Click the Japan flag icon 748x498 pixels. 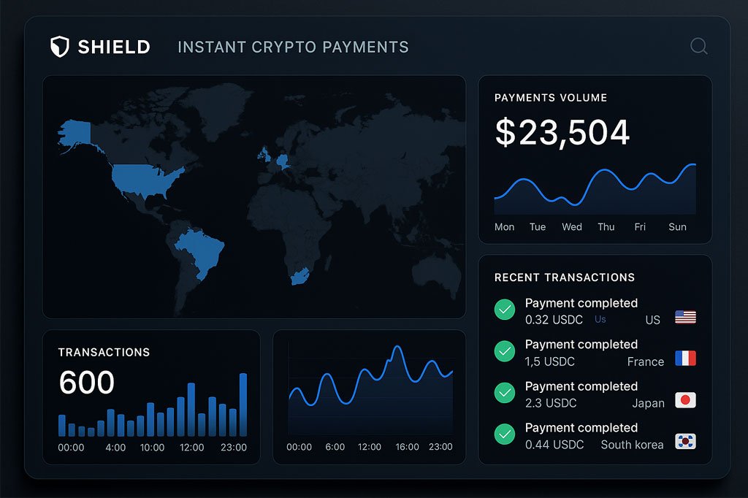(x=685, y=400)
